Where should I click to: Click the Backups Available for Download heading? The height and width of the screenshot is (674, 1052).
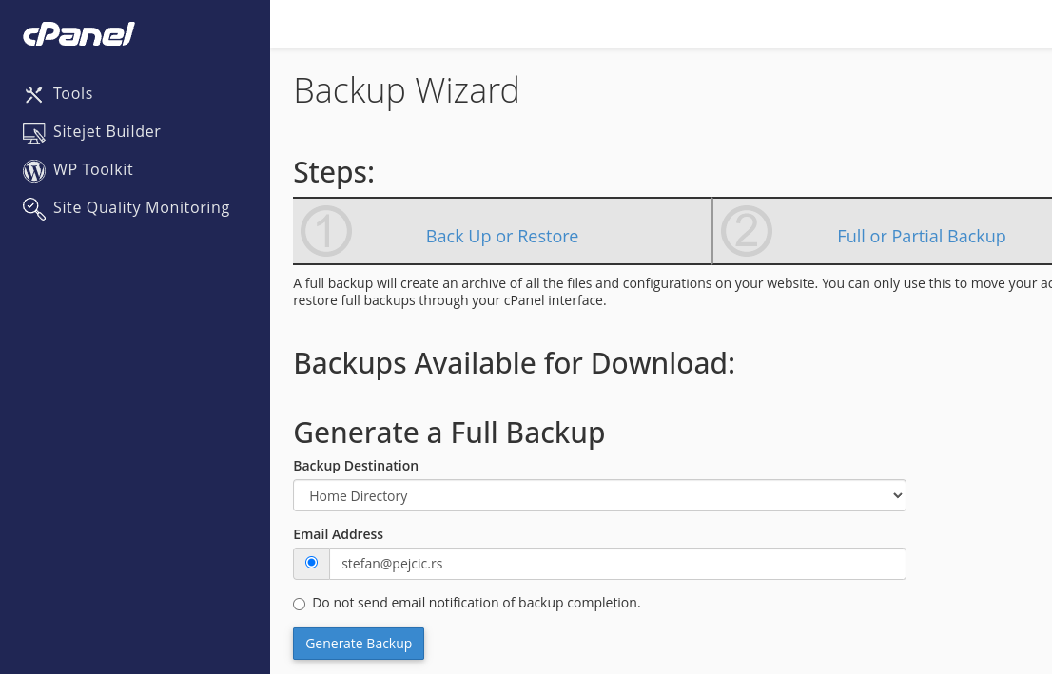tap(514, 363)
